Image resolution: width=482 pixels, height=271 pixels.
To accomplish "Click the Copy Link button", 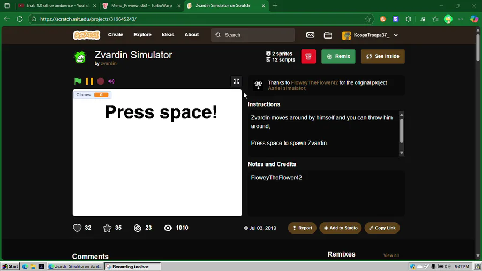I will (x=382, y=228).
